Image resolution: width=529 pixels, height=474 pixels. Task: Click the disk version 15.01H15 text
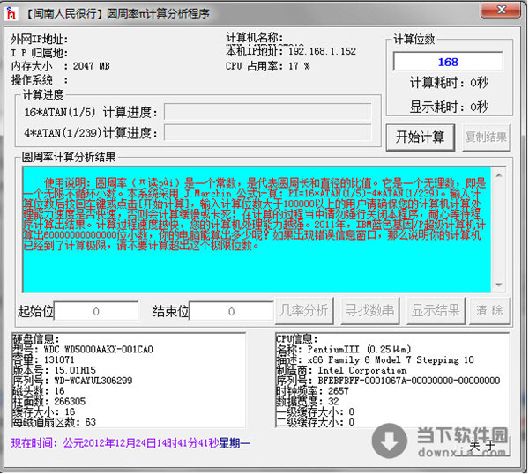tap(75, 370)
